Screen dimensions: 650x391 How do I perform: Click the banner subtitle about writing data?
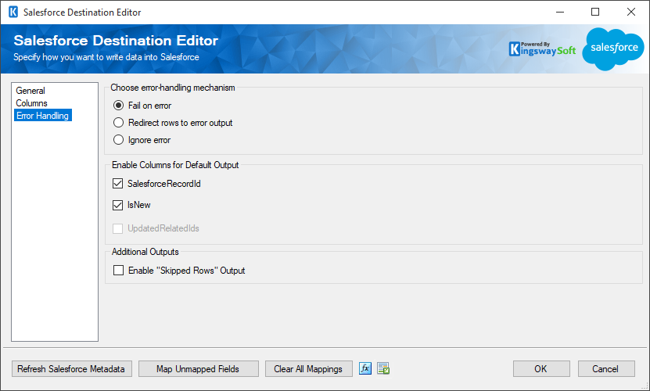106,57
